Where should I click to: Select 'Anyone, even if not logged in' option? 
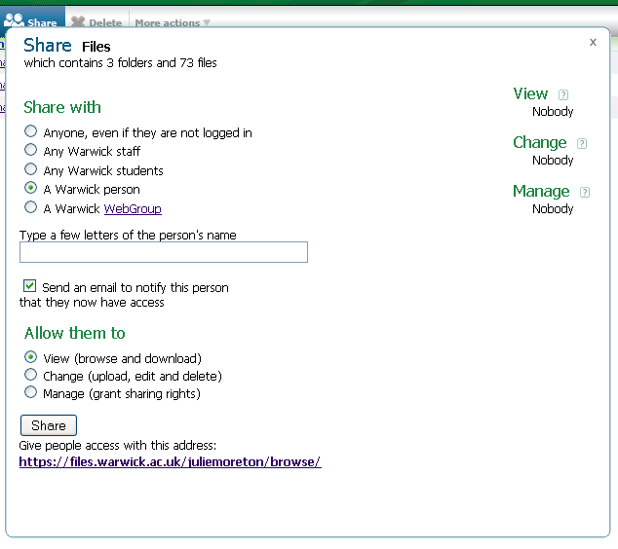point(31,132)
